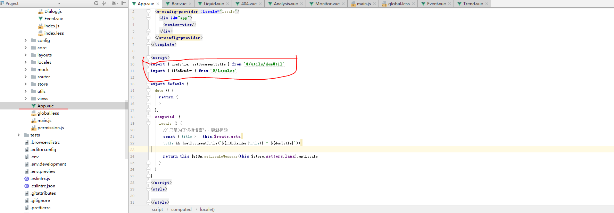Expand the utils folder

(25, 91)
